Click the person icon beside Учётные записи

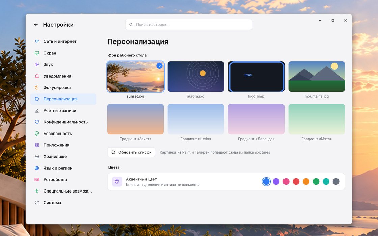(x=37, y=111)
